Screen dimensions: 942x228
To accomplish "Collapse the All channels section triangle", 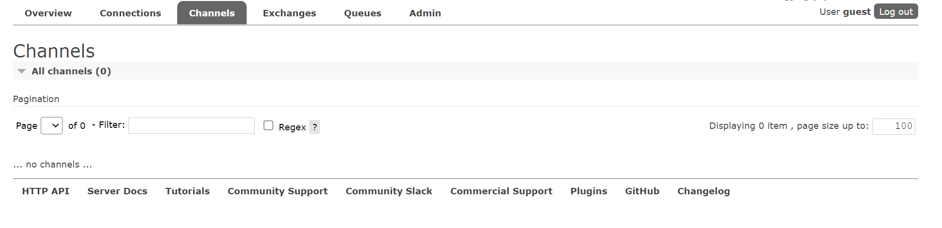I will tap(21, 71).
